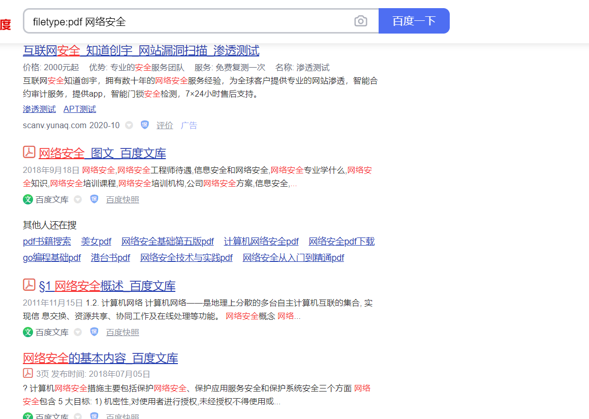
Task: Click green 百度文库 icon under 网络安全_图文 result
Action: coord(28,199)
